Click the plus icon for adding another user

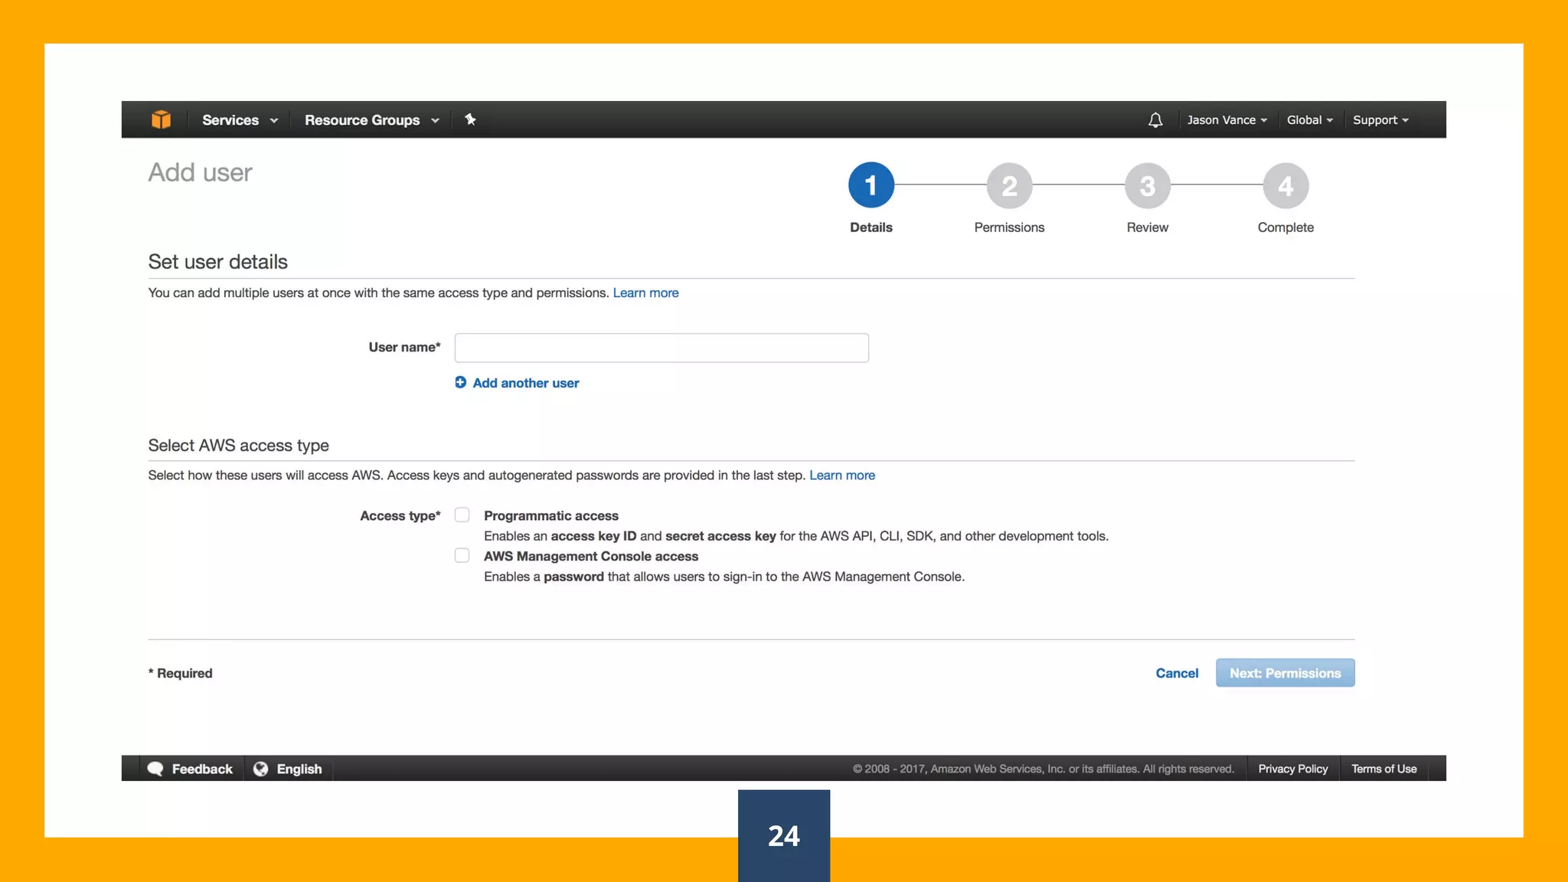pos(460,383)
